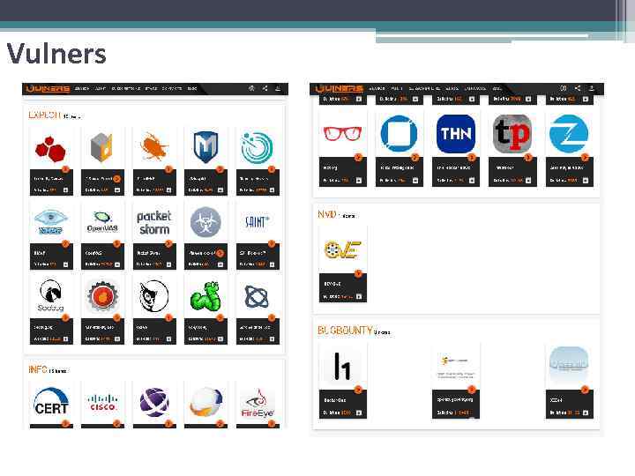Open the FireEye logo card

(x=258, y=405)
